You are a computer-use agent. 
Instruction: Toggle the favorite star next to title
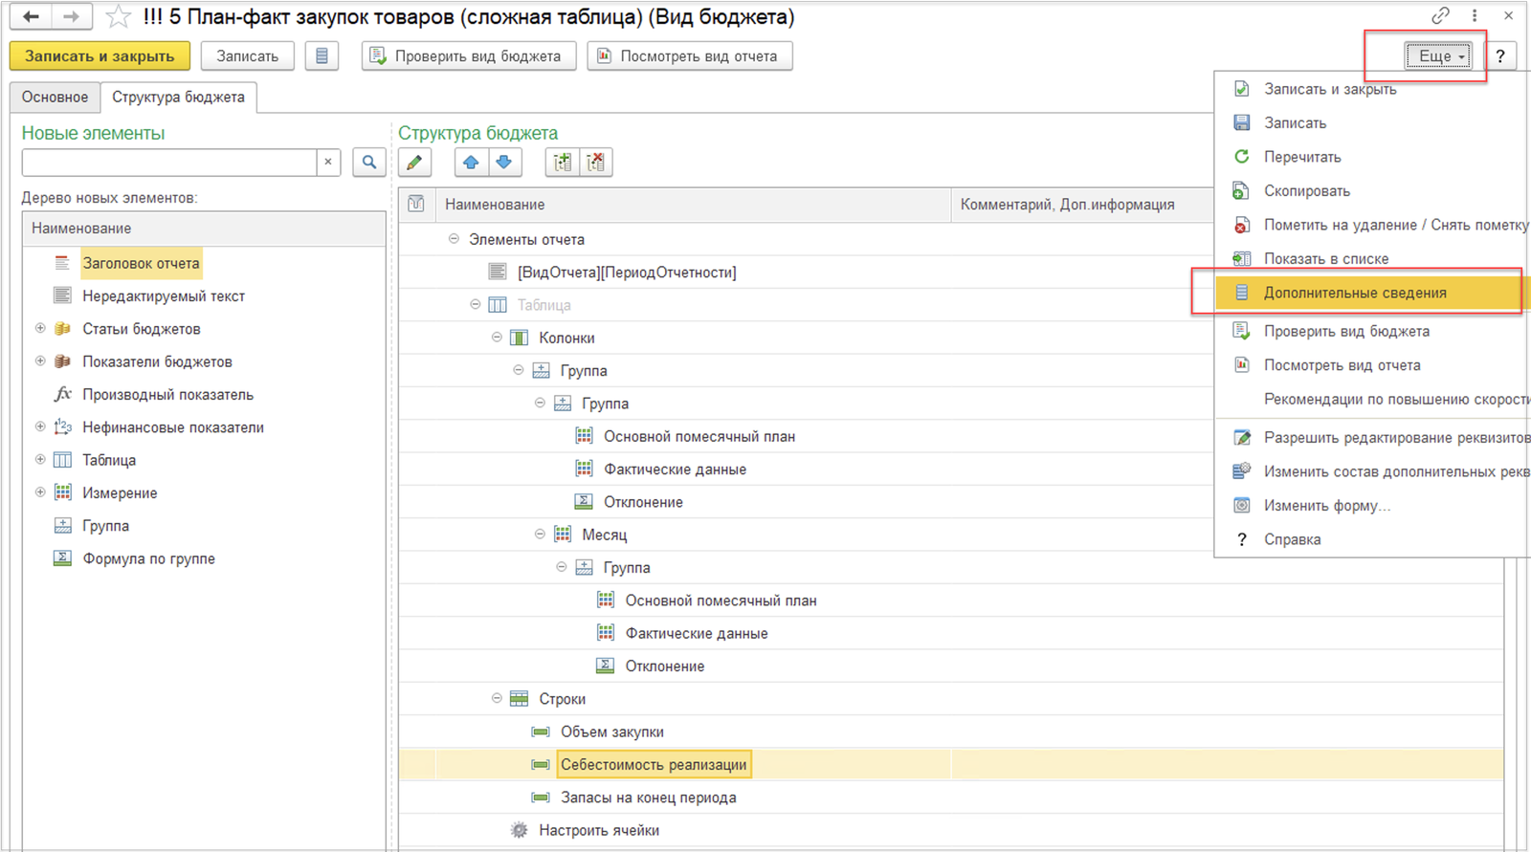click(119, 17)
